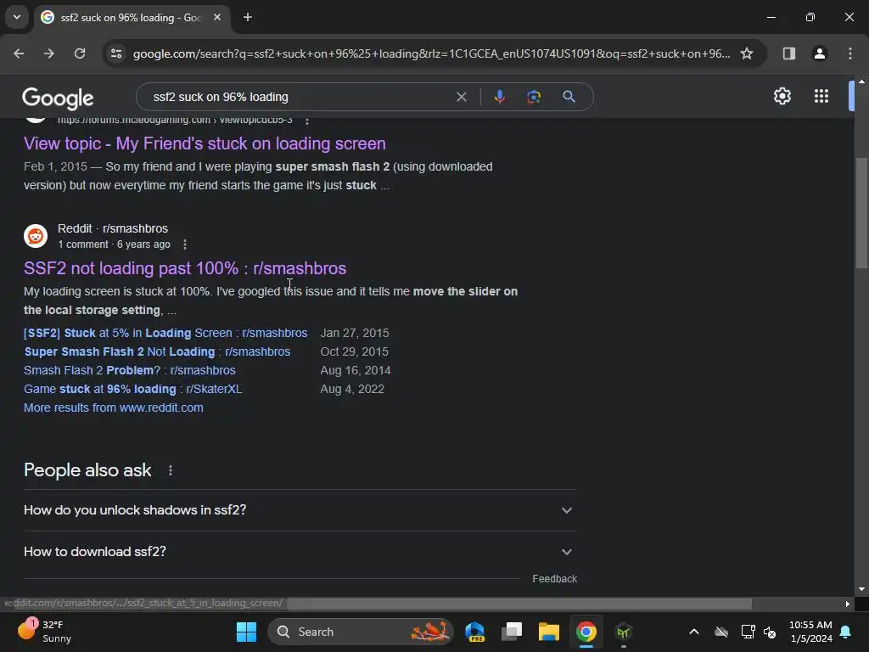Click the scroll down arrow
Image resolution: width=869 pixels, height=652 pixels.
pyautogui.click(x=861, y=589)
